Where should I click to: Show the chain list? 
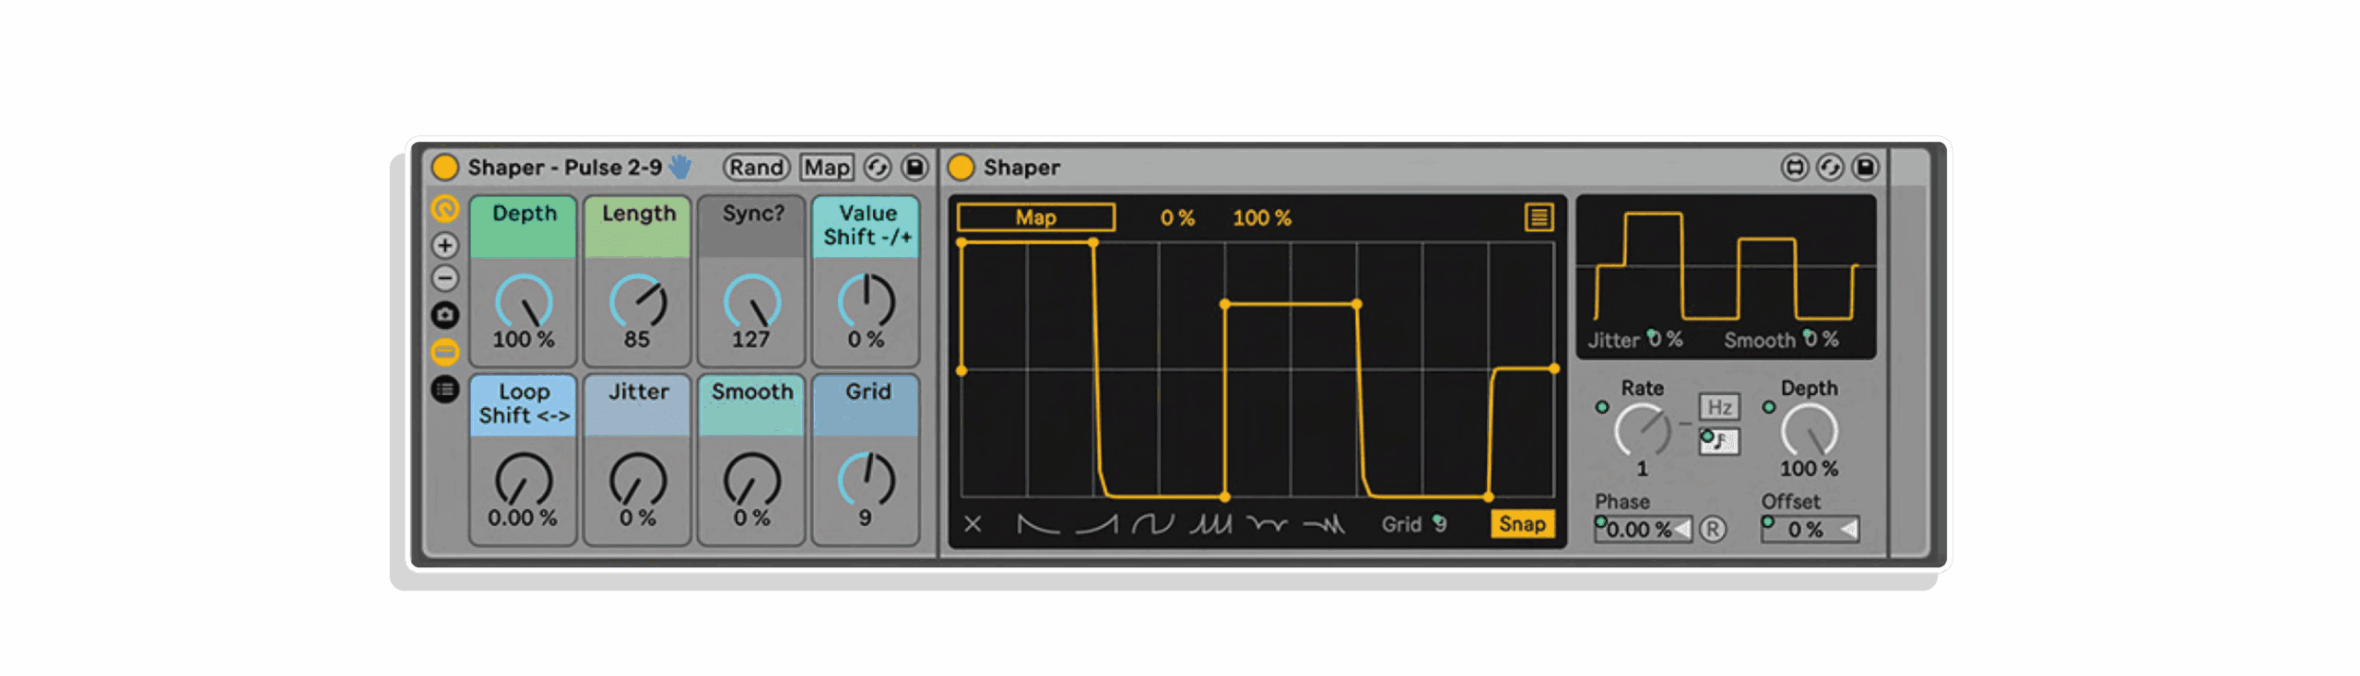[x=444, y=390]
